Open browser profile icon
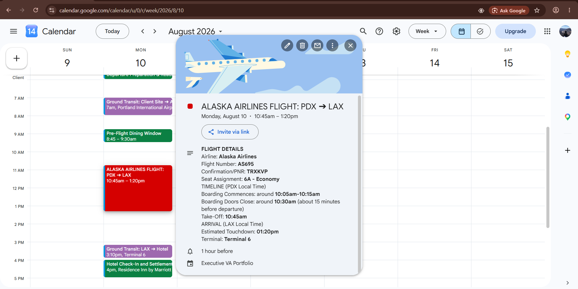The image size is (578, 289). (x=556, y=10)
